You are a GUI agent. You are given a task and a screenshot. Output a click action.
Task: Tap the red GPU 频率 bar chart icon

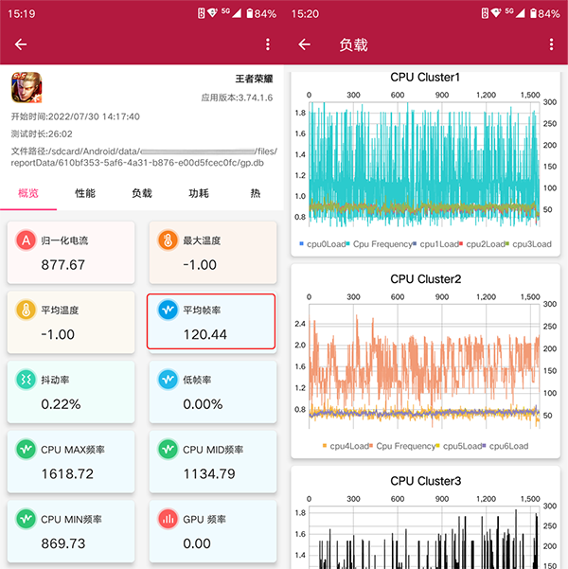point(168,519)
